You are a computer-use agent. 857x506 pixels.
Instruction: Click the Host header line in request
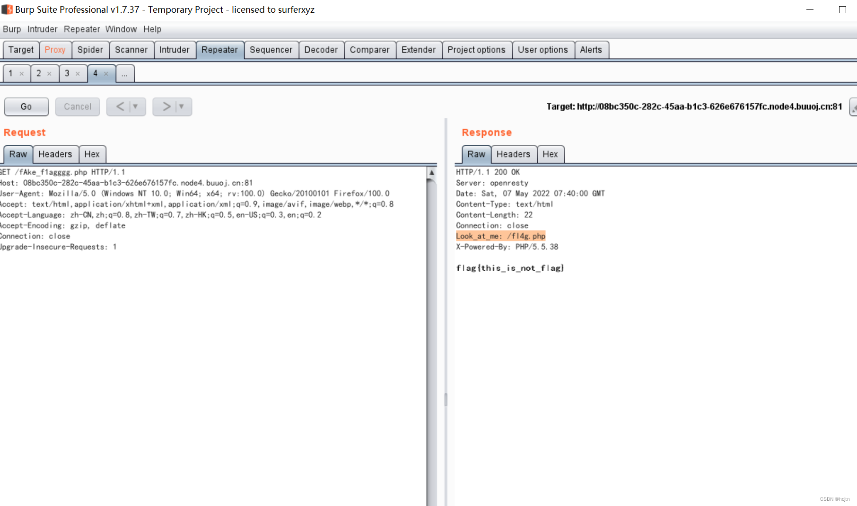pos(126,183)
